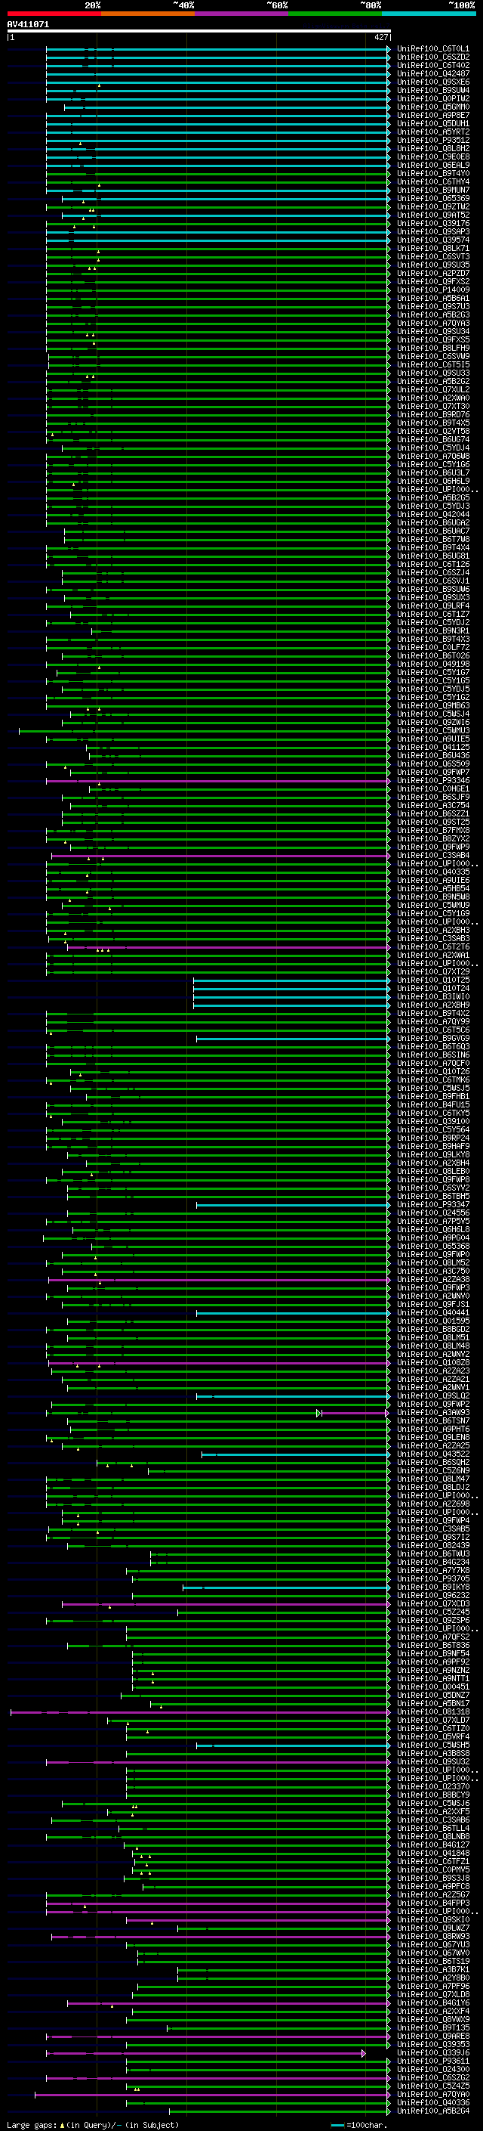
Task: Click the red 20% identity legend segment
Action: (x=54, y=14)
